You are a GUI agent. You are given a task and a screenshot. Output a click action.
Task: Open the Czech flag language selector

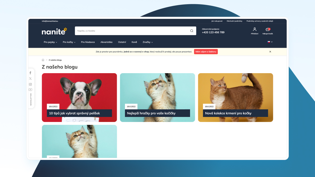point(270,42)
